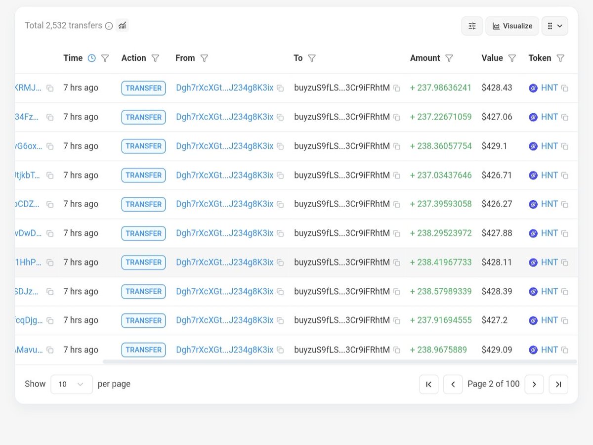593x445 pixels.
Task: Open the filter settings sliders button
Action: tap(472, 26)
